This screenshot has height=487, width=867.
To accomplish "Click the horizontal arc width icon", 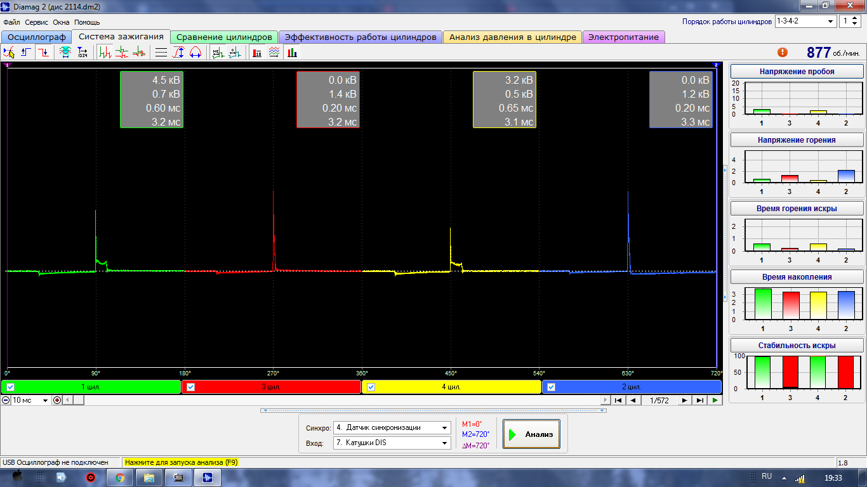I will 195,53.
